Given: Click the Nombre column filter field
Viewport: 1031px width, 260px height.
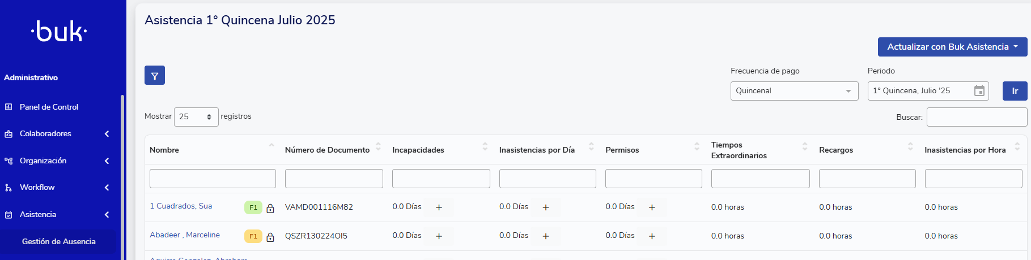Looking at the screenshot, I should coord(213,179).
